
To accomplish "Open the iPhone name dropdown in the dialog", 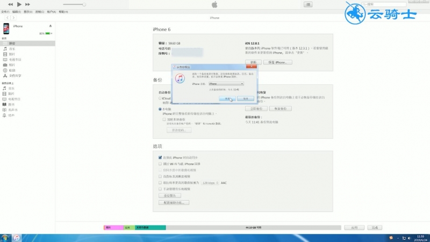I will 226,84.
